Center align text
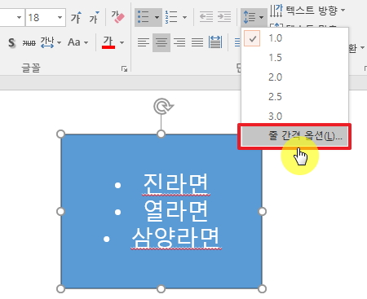This screenshot has height=299, width=367. 161,42
